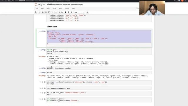Select the !cat examples/example.json cell
The width and height of the screenshot is (188, 106).
[x=99, y=88]
